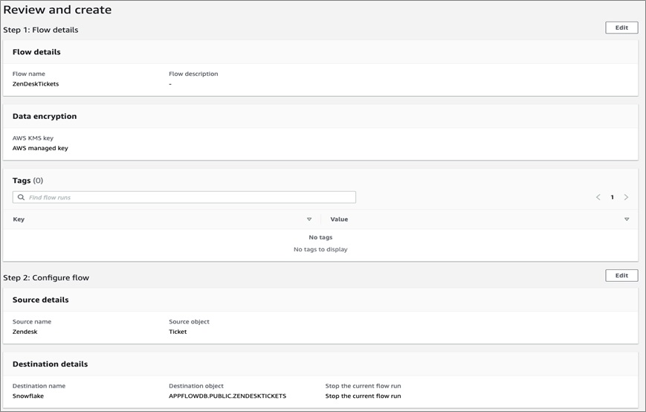Click the Zendesk source name value

25,332
